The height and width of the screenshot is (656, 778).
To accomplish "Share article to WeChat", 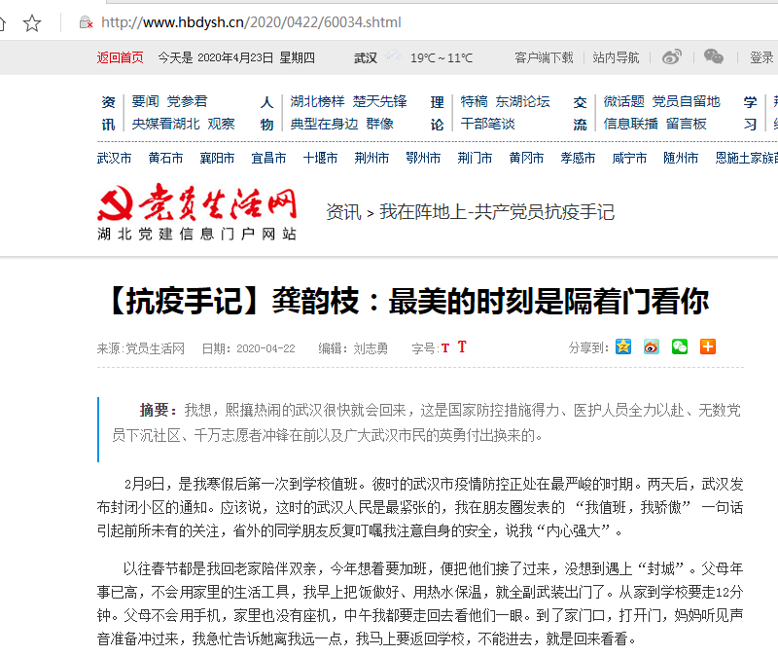I will (x=680, y=346).
